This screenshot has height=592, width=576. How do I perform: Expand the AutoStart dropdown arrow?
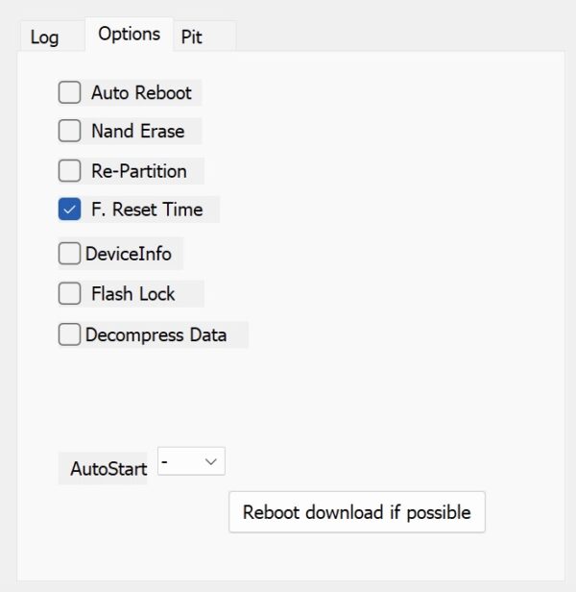213,462
